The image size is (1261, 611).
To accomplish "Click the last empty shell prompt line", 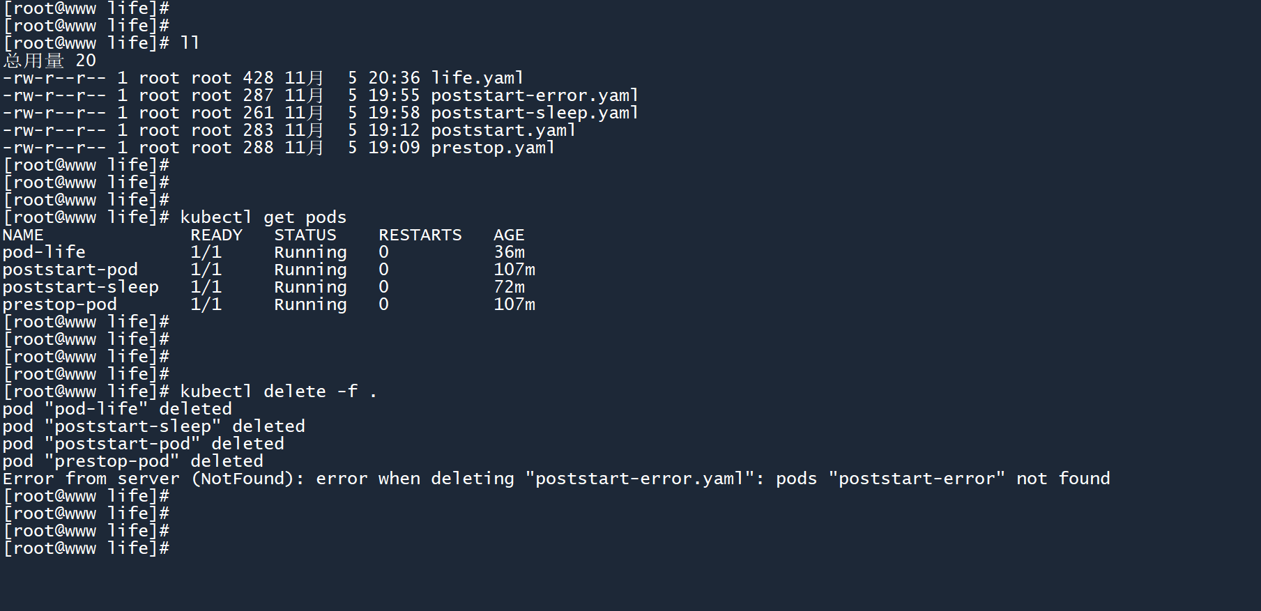I will (x=86, y=548).
